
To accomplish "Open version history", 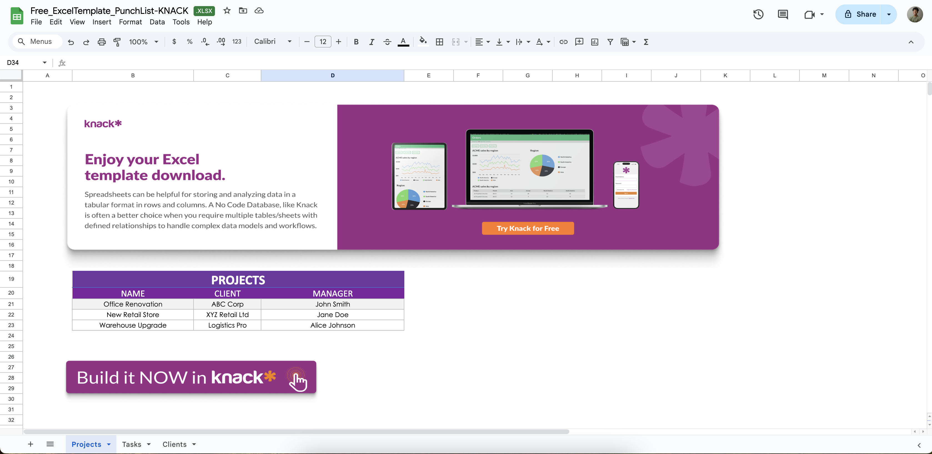I will (758, 14).
